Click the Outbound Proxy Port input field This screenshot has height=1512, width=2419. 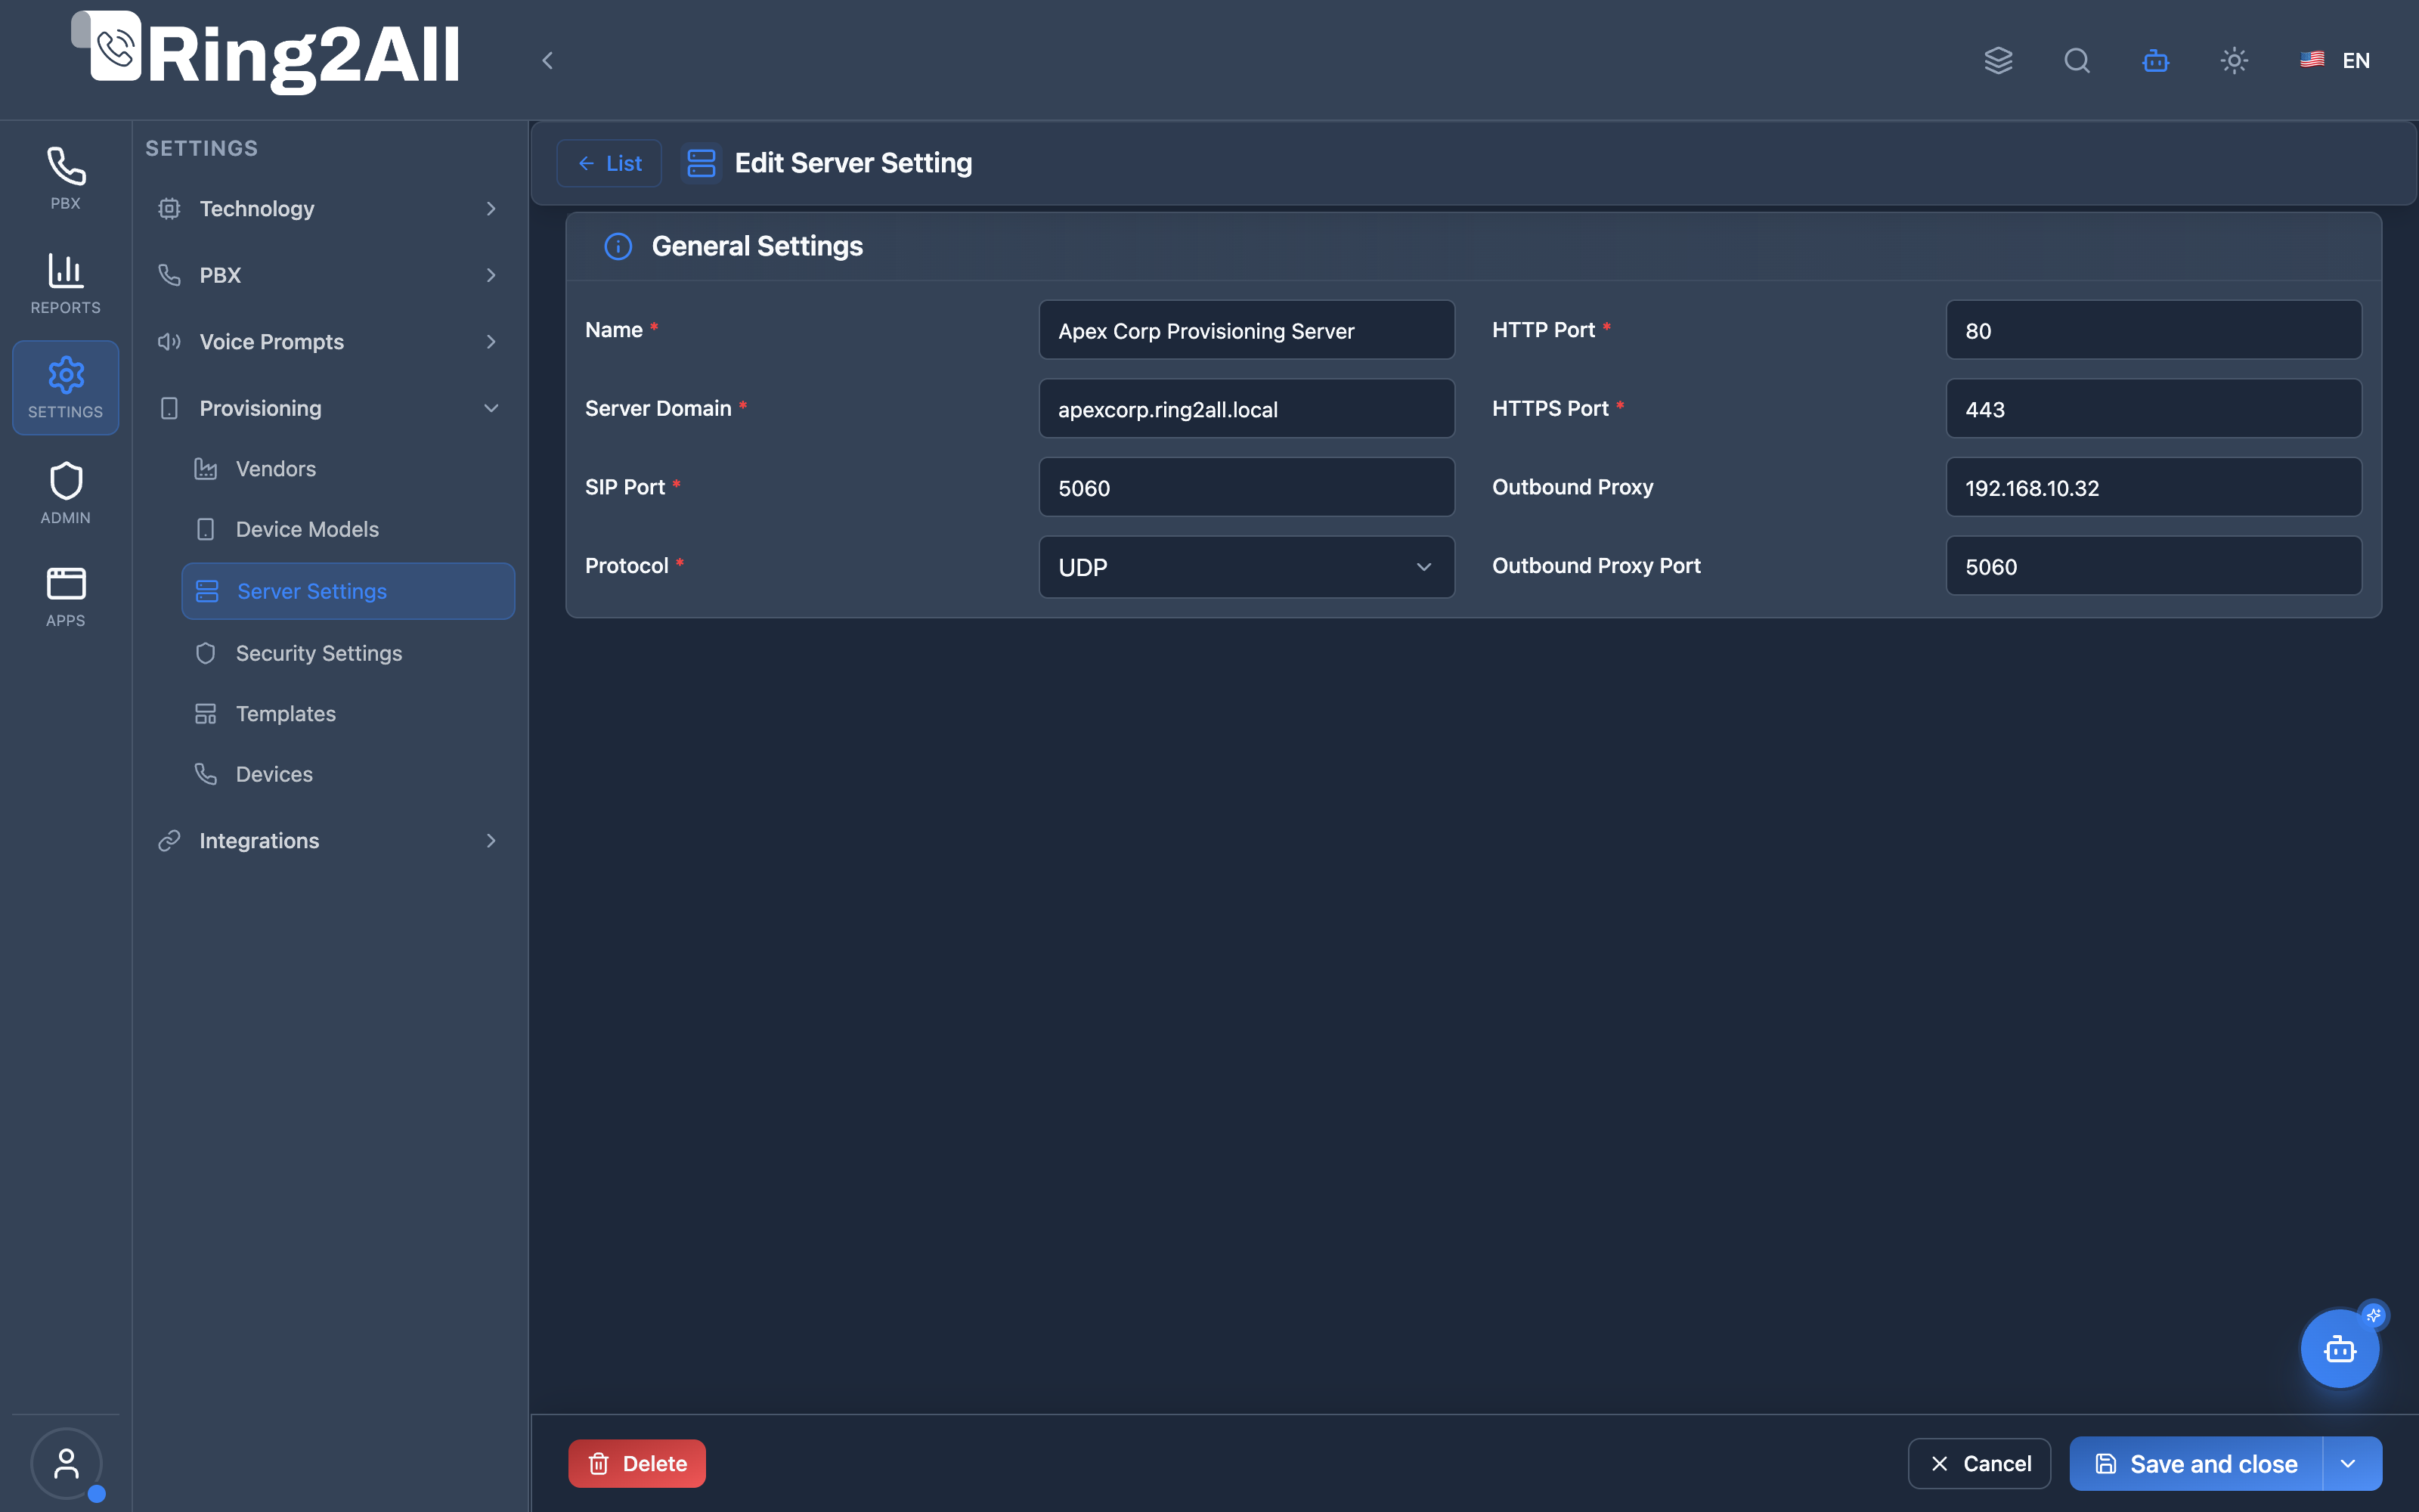[x=2154, y=566]
